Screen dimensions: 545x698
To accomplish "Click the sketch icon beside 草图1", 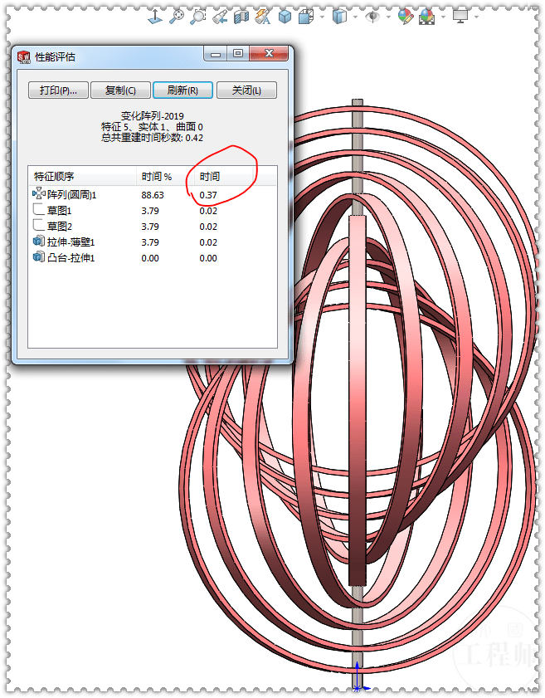I will [x=39, y=209].
